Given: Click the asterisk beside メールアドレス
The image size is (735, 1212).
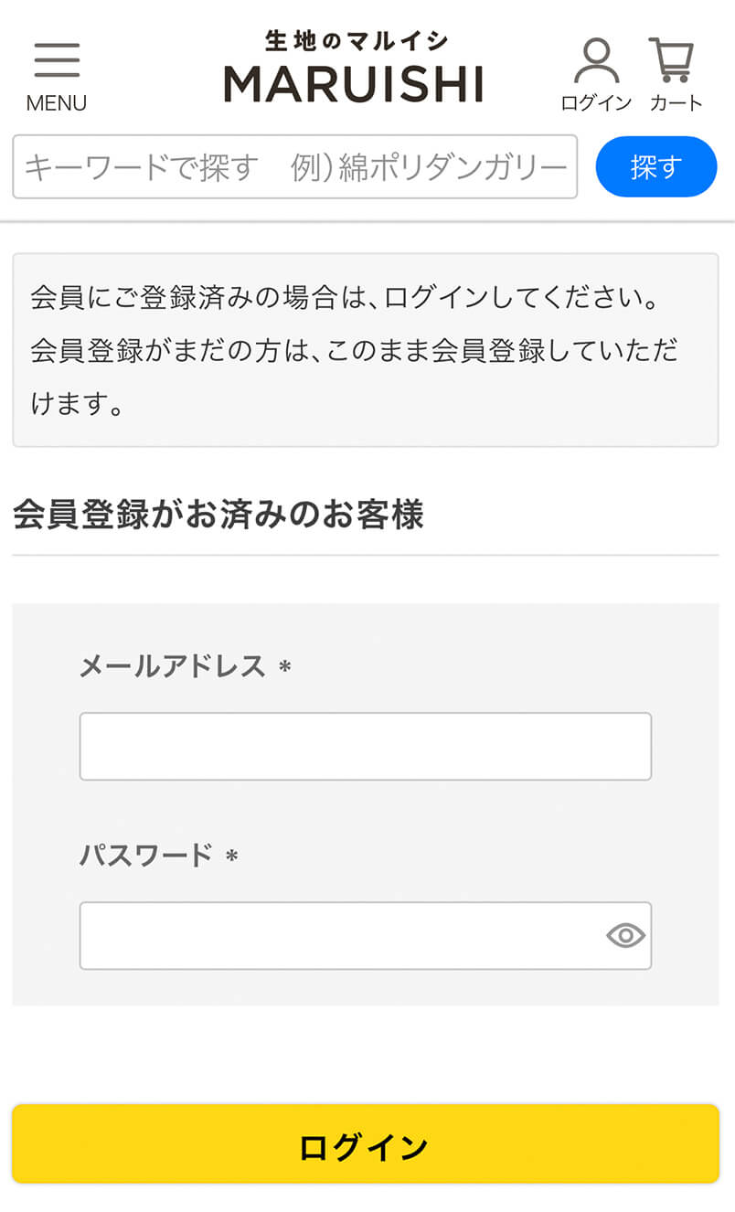Looking at the screenshot, I should pyautogui.click(x=285, y=668).
